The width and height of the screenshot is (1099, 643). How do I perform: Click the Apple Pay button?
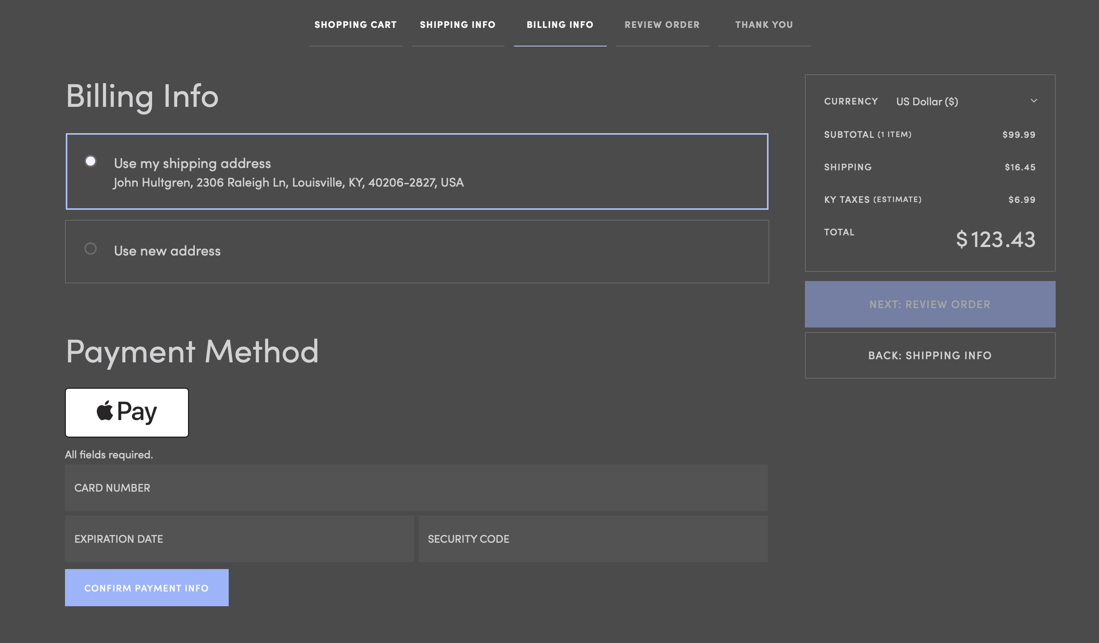coord(127,412)
